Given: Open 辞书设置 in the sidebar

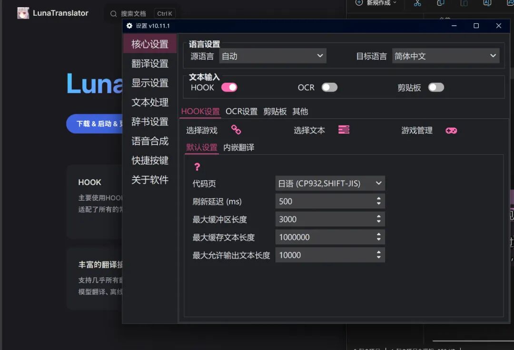Looking at the screenshot, I should 150,121.
